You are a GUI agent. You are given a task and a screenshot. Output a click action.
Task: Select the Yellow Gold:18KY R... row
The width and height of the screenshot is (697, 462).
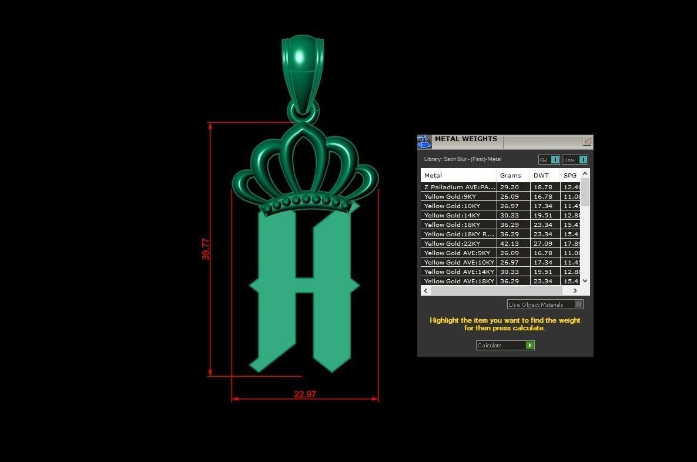click(501, 234)
